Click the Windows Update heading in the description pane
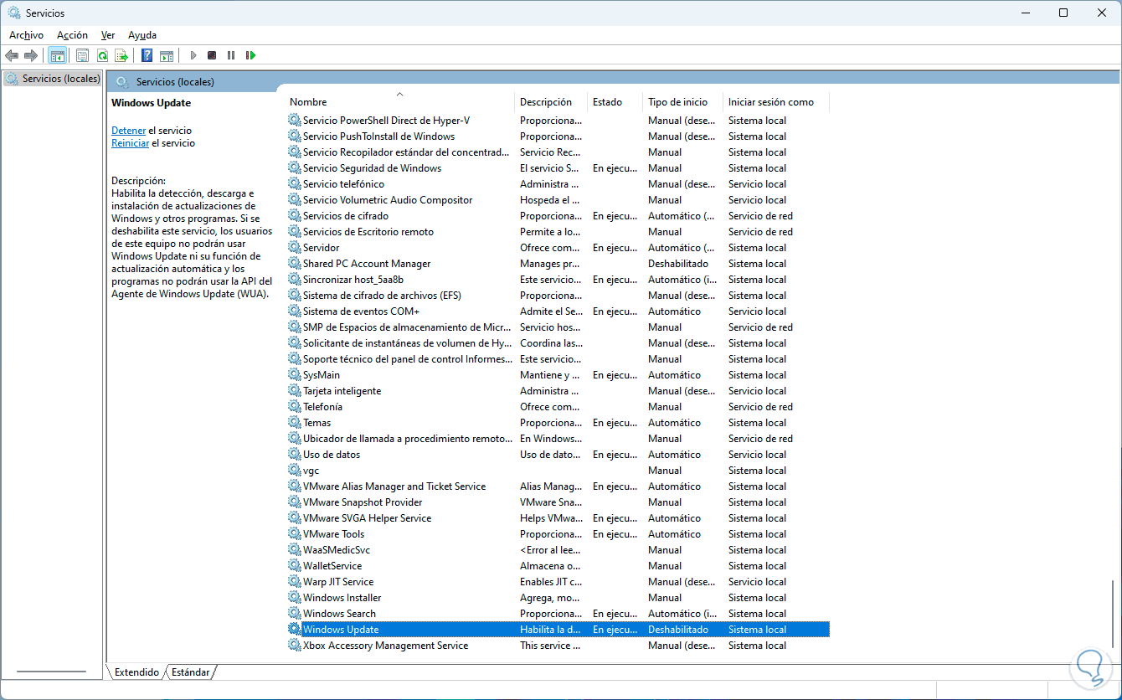This screenshot has width=1122, height=700. (x=152, y=103)
